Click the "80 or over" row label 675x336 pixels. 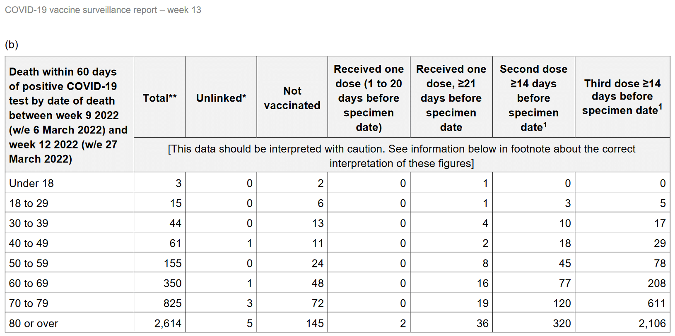[34, 323]
